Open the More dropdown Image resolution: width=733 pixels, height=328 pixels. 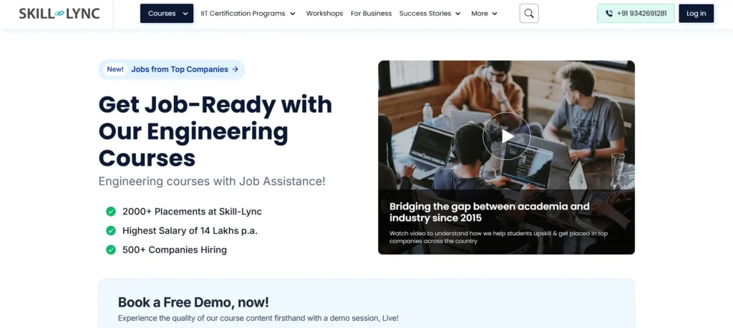tap(484, 14)
